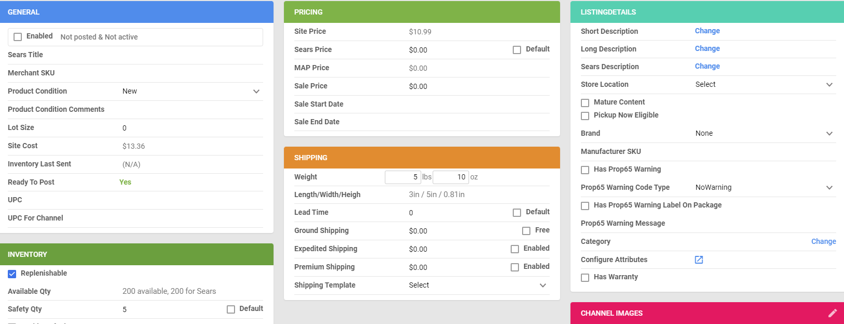
Task: Click the Site Price $10.99 value
Action: tap(420, 32)
